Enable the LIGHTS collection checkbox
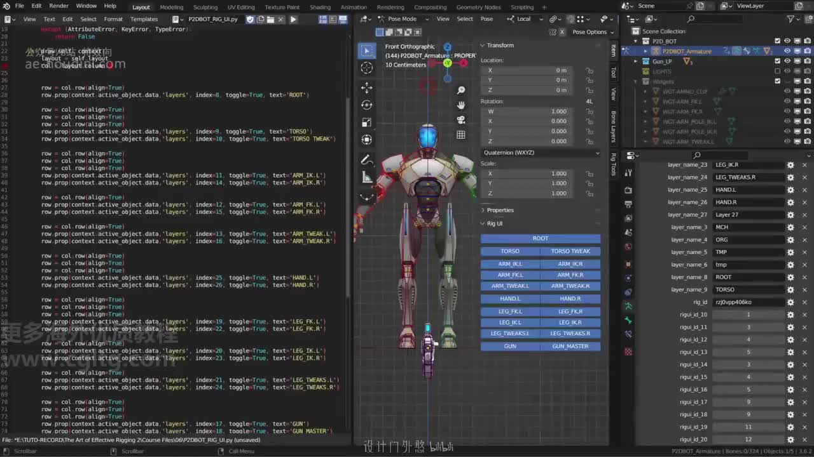Viewport: 814px width, 457px height. [x=777, y=71]
